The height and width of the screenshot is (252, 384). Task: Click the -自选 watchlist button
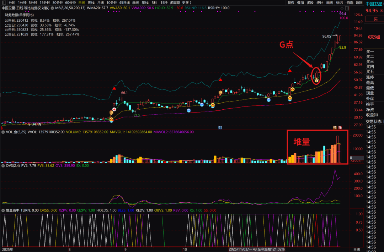[x=350, y=3]
